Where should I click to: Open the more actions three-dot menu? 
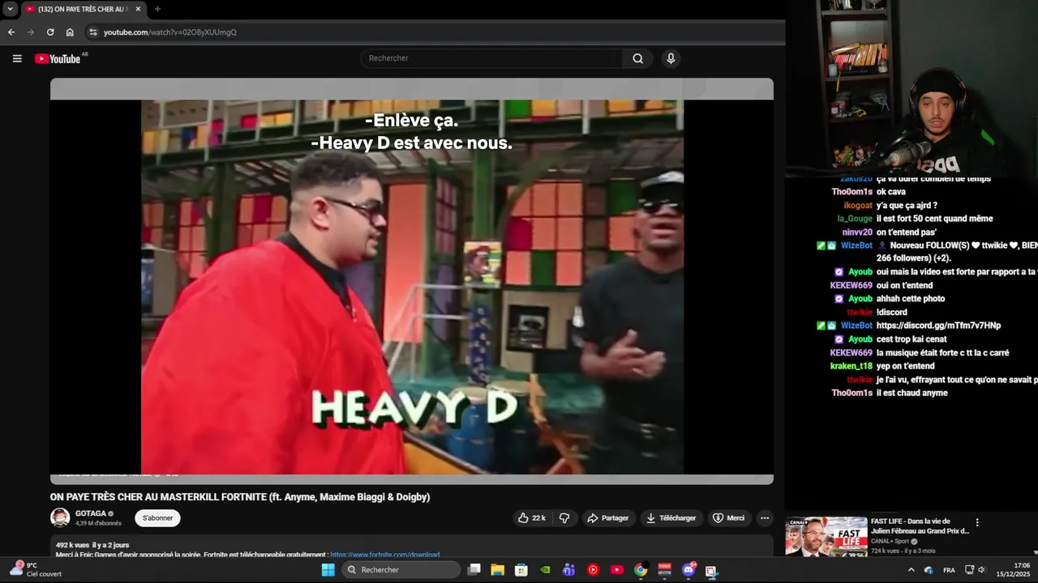[764, 518]
